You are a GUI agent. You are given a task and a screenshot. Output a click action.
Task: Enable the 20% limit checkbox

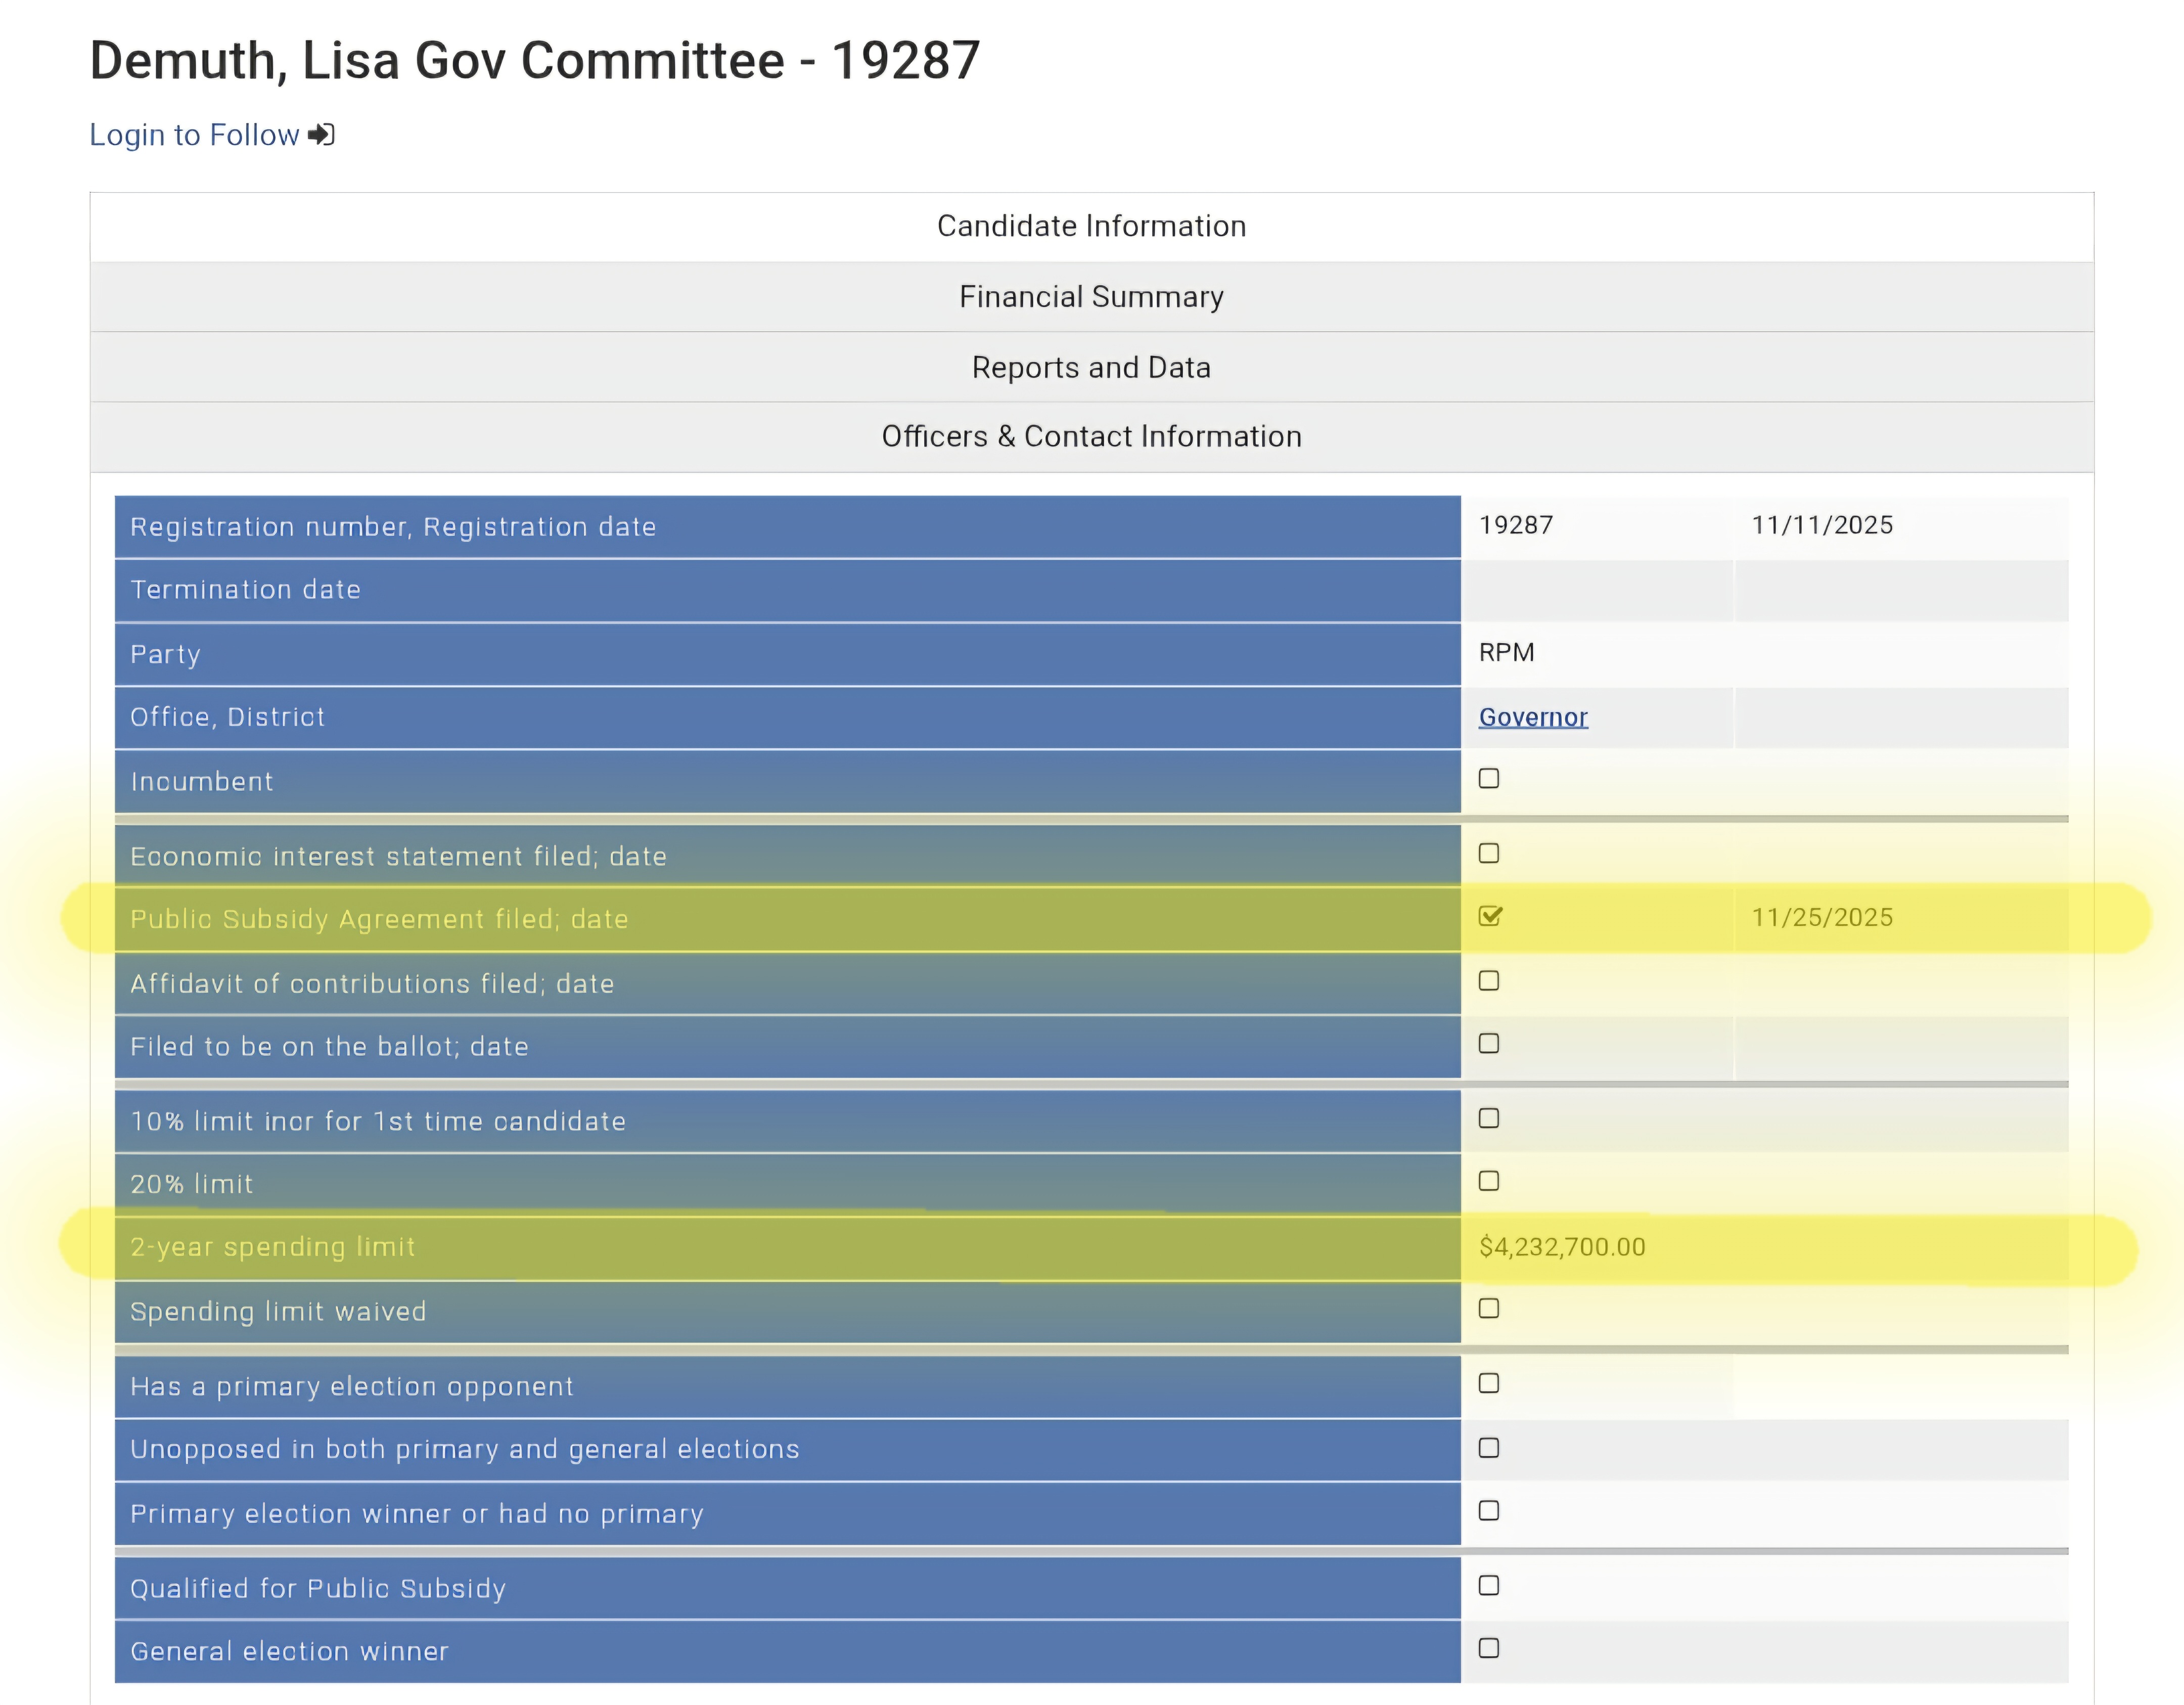point(1488,1181)
